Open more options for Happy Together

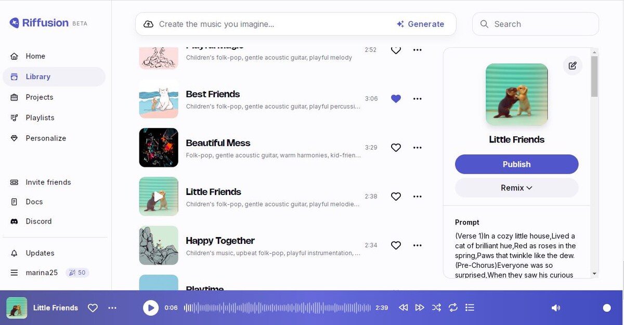tap(417, 245)
